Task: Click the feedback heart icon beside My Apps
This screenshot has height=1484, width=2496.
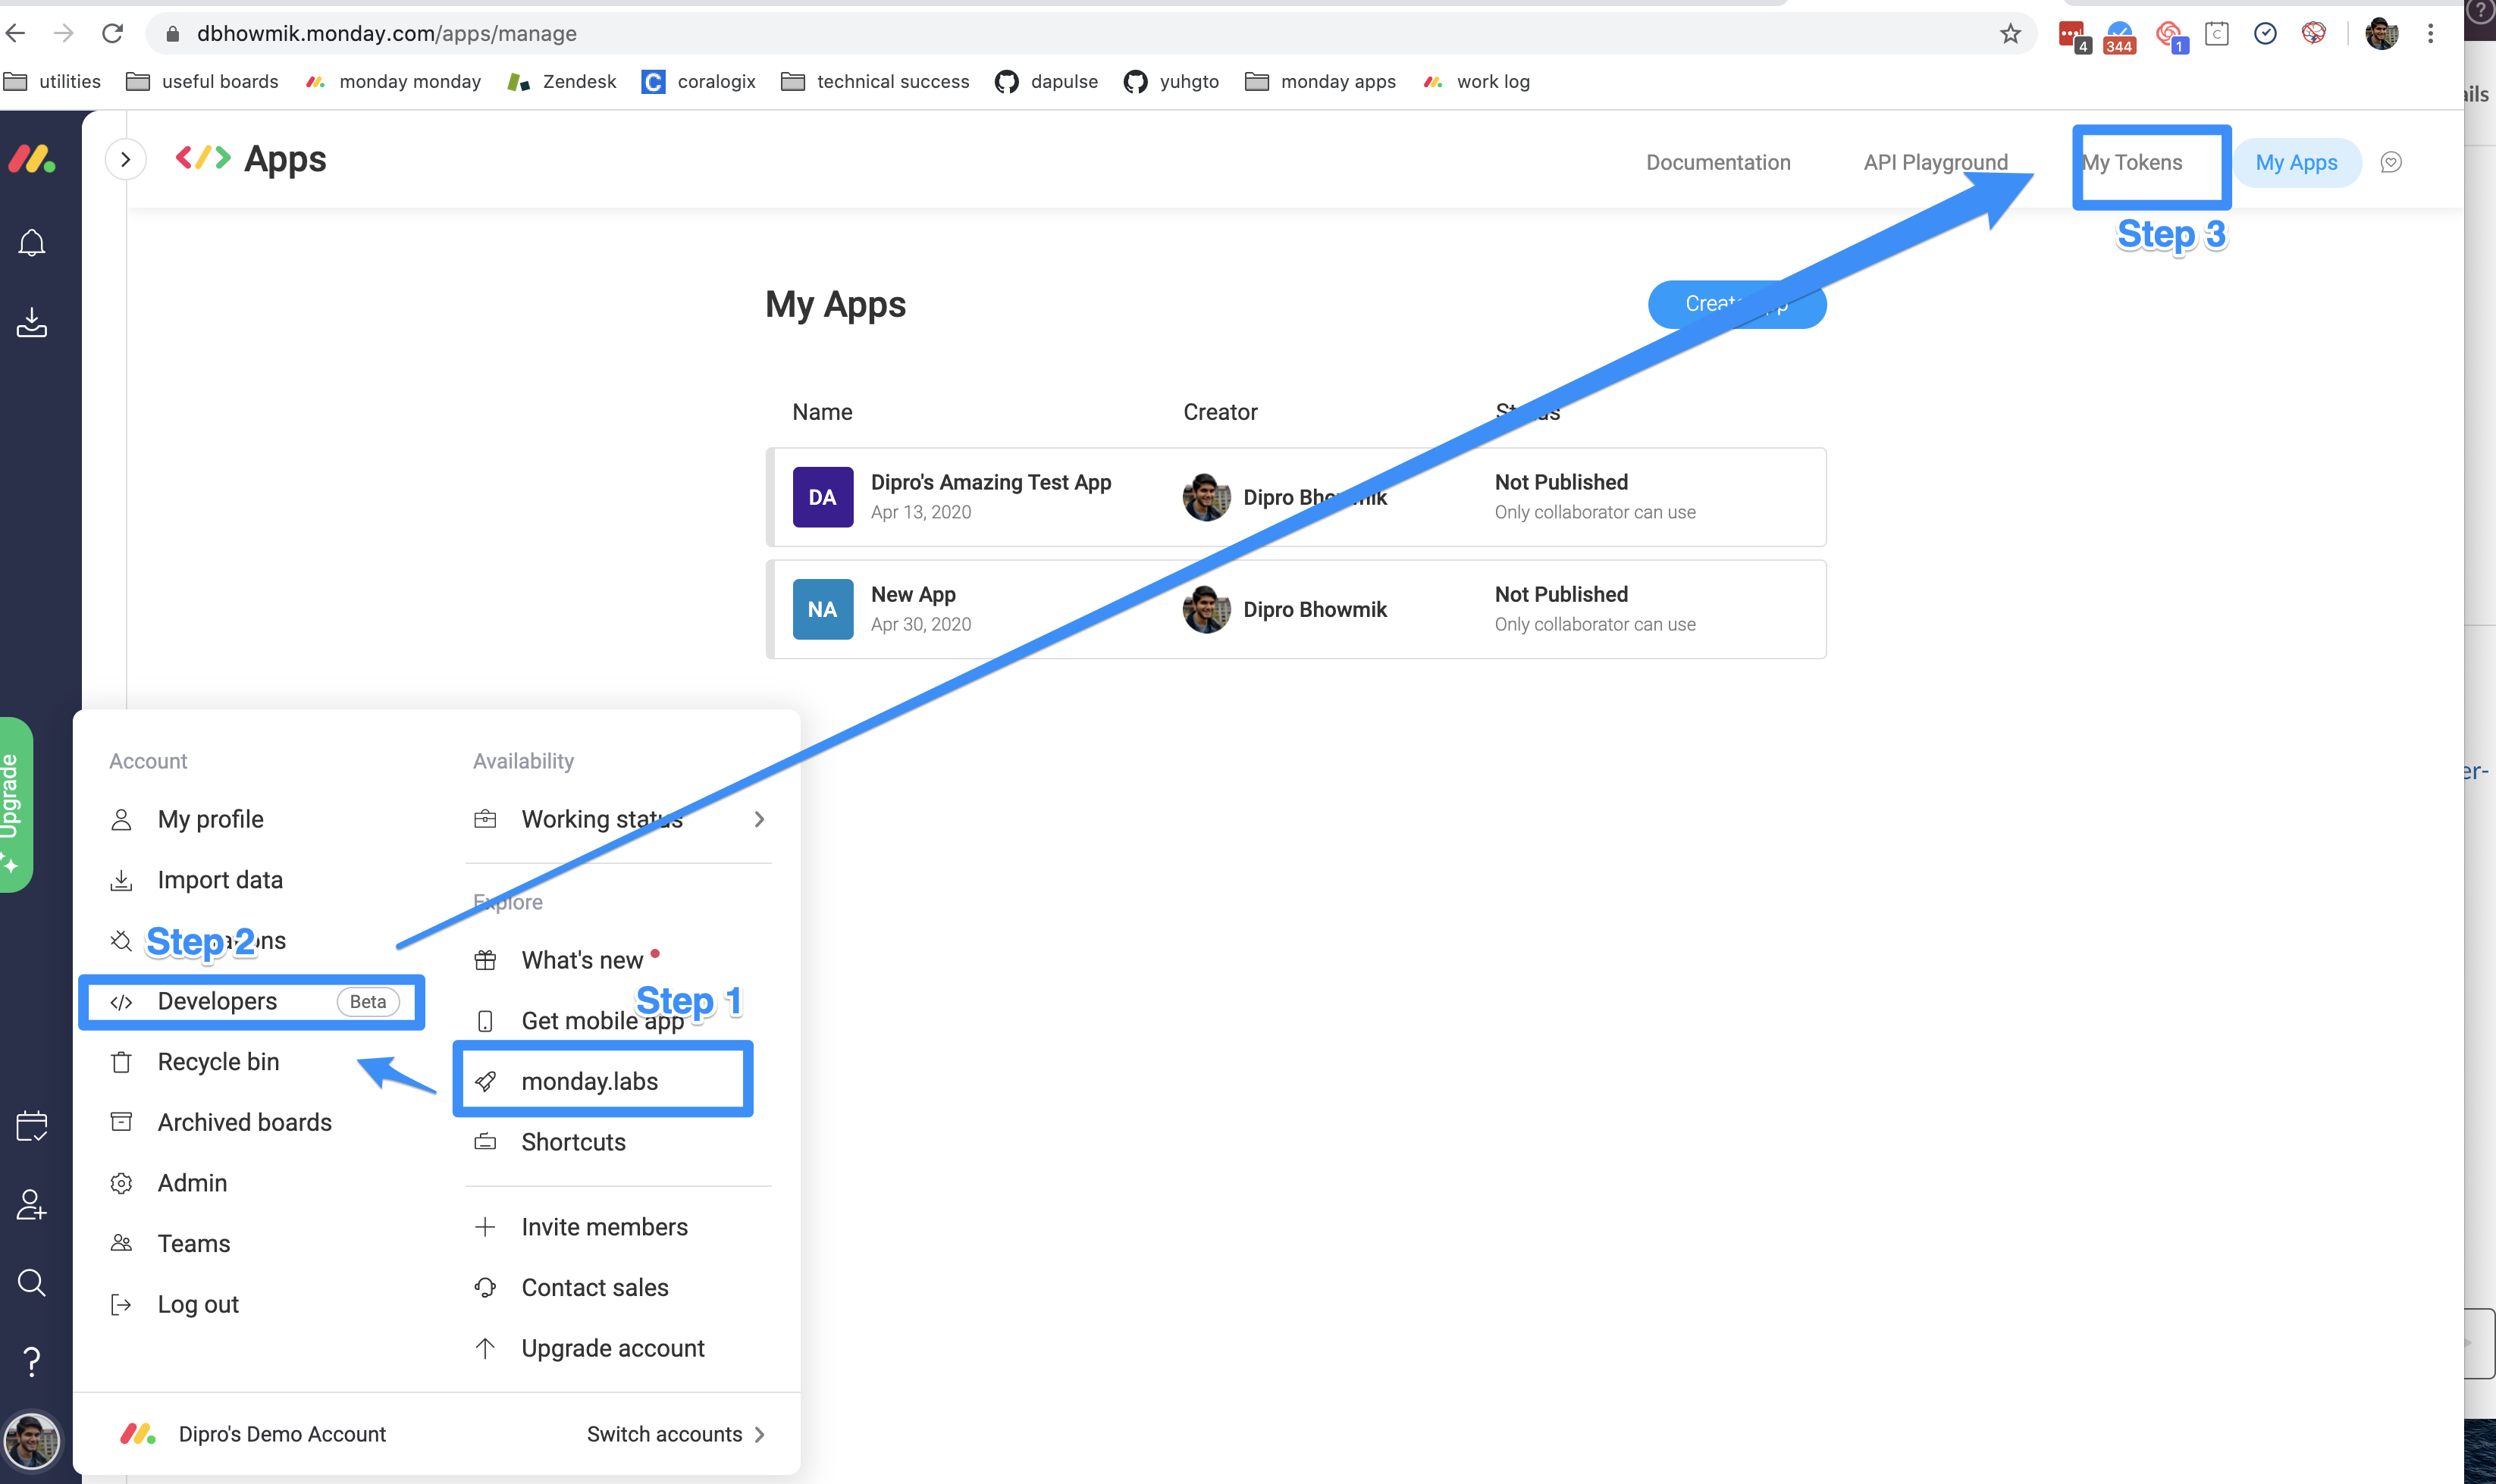Action: pos(2391,163)
